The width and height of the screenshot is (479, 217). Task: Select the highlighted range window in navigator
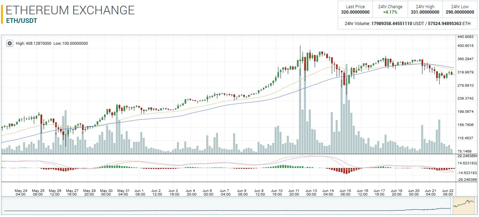pyautogui.click(x=464, y=206)
